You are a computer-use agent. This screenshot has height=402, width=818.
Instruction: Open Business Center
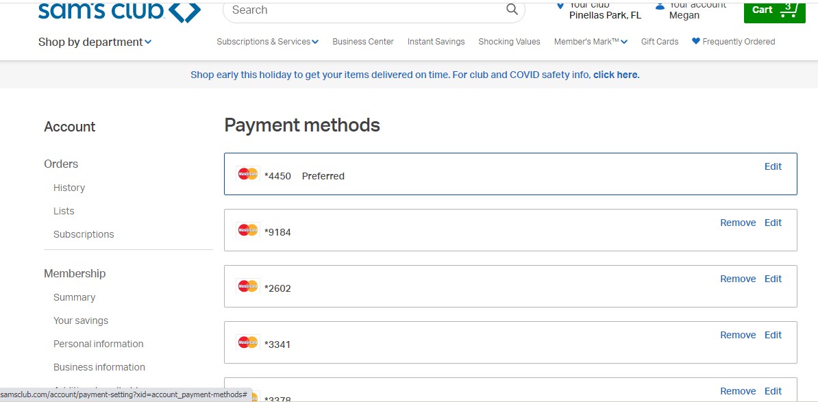pyautogui.click(x=363, y=42)
